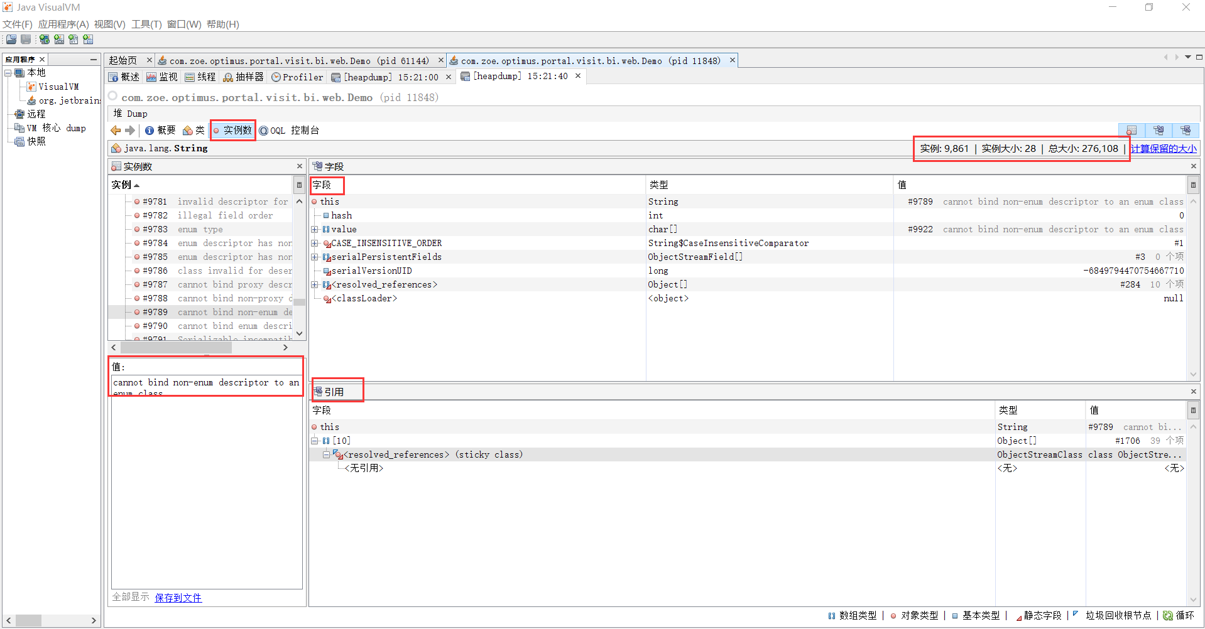Image resolution: width=1205 pixels, height=629 pixels.
Task: Go forward with the right arrow icon
Action: point(130,131)
